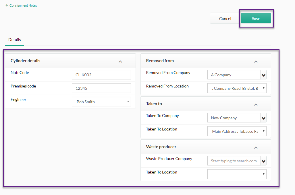Collapse the Waste producer section chevron
Image resolution: width=295 pixels, height=195 pixels.
255,147
